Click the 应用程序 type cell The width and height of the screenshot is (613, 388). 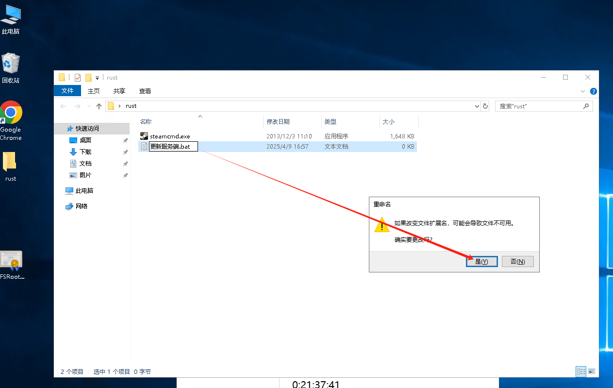coord(336,136)
